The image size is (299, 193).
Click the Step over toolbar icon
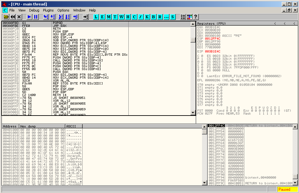[x=53, y=17]
